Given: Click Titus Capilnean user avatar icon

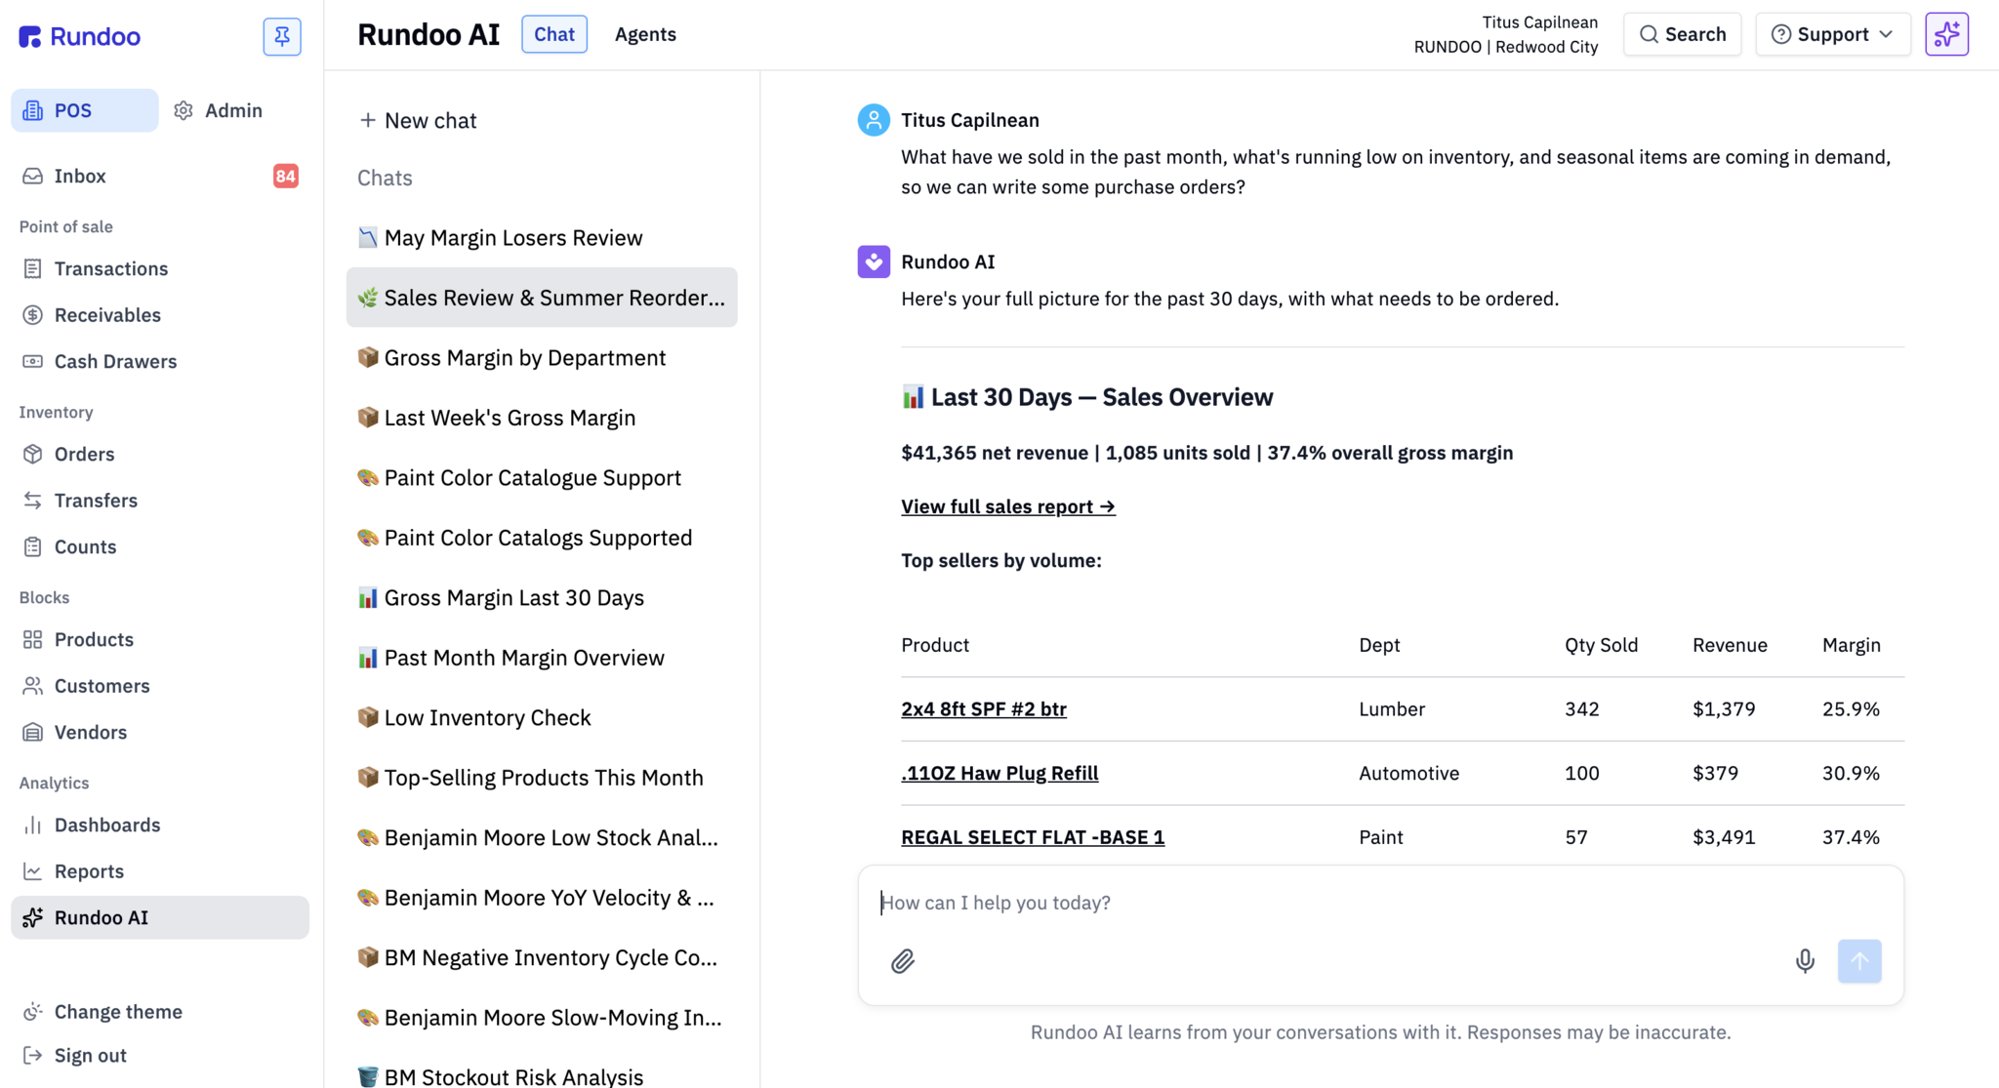Looking at the screenshot, I should point(874,120).
